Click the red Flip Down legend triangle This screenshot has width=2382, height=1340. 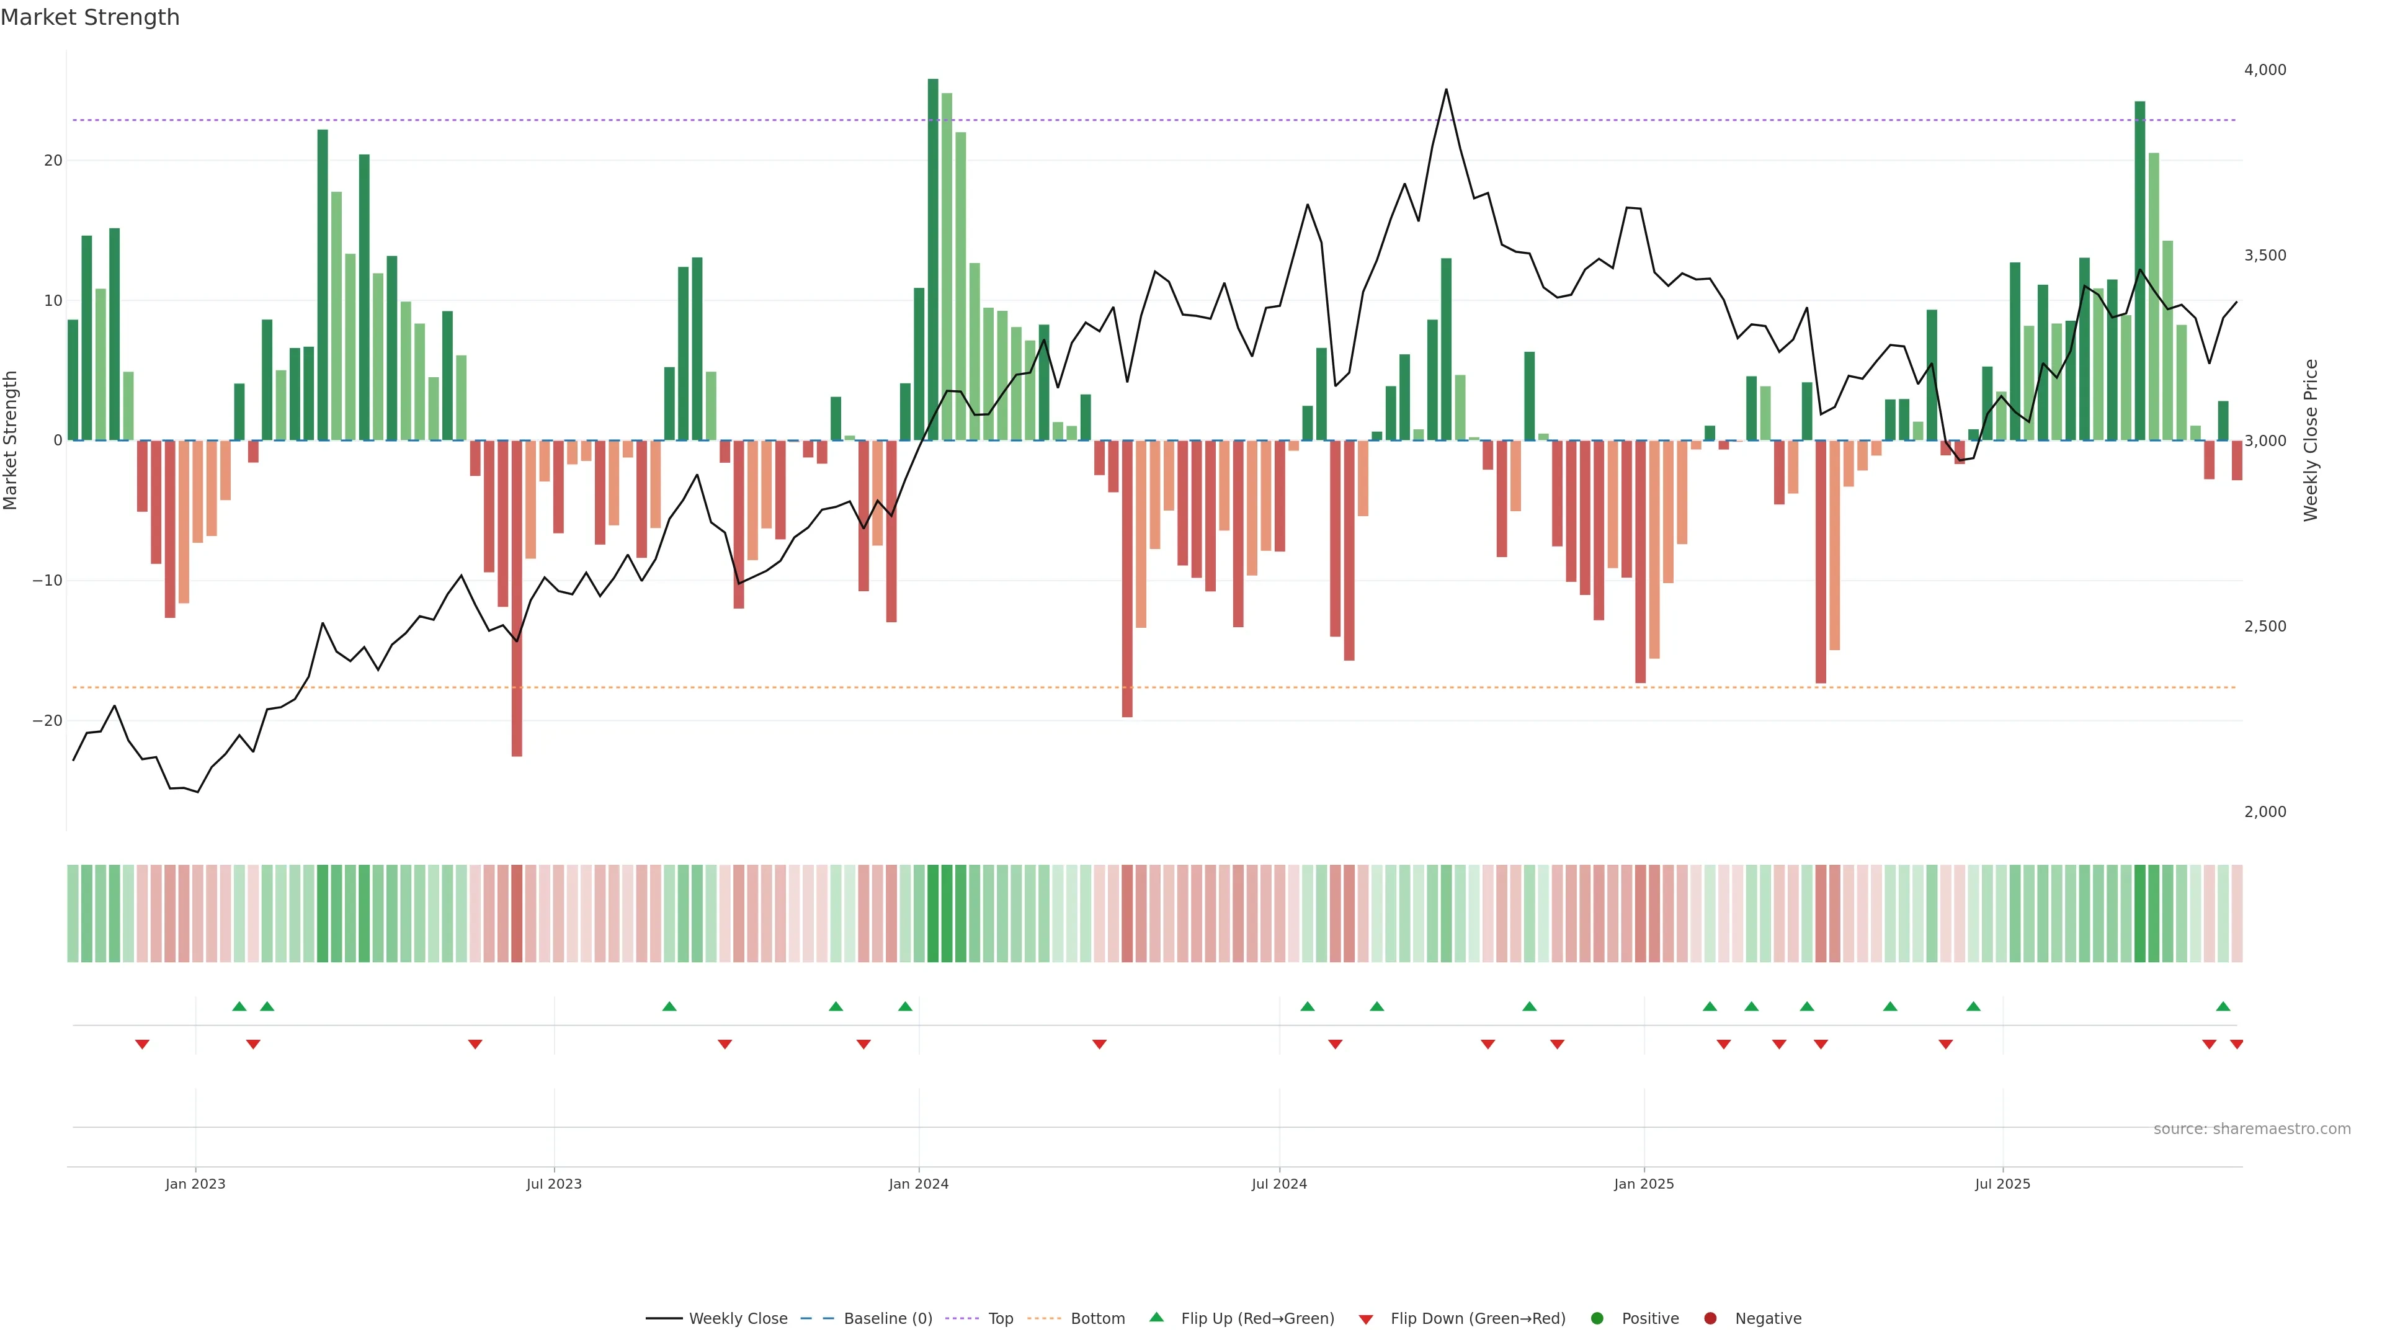(x=1366, y=1320)
